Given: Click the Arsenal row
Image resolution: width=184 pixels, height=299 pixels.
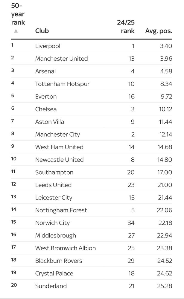Looking at the screenshot, I should (92, 71).
